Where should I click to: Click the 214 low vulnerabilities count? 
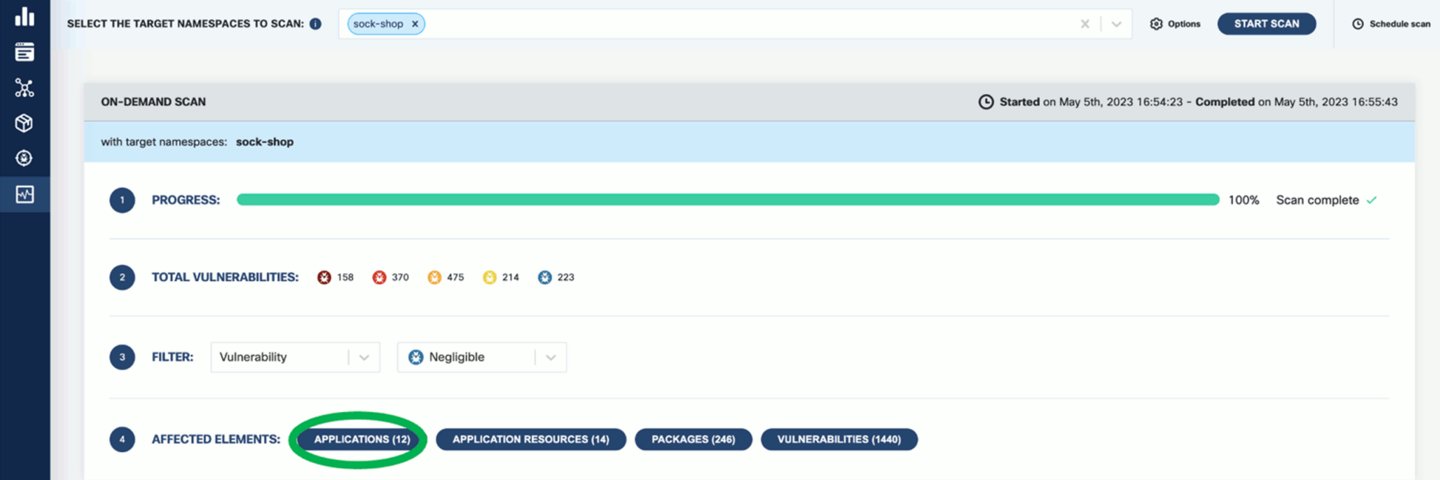coord(510,277)
